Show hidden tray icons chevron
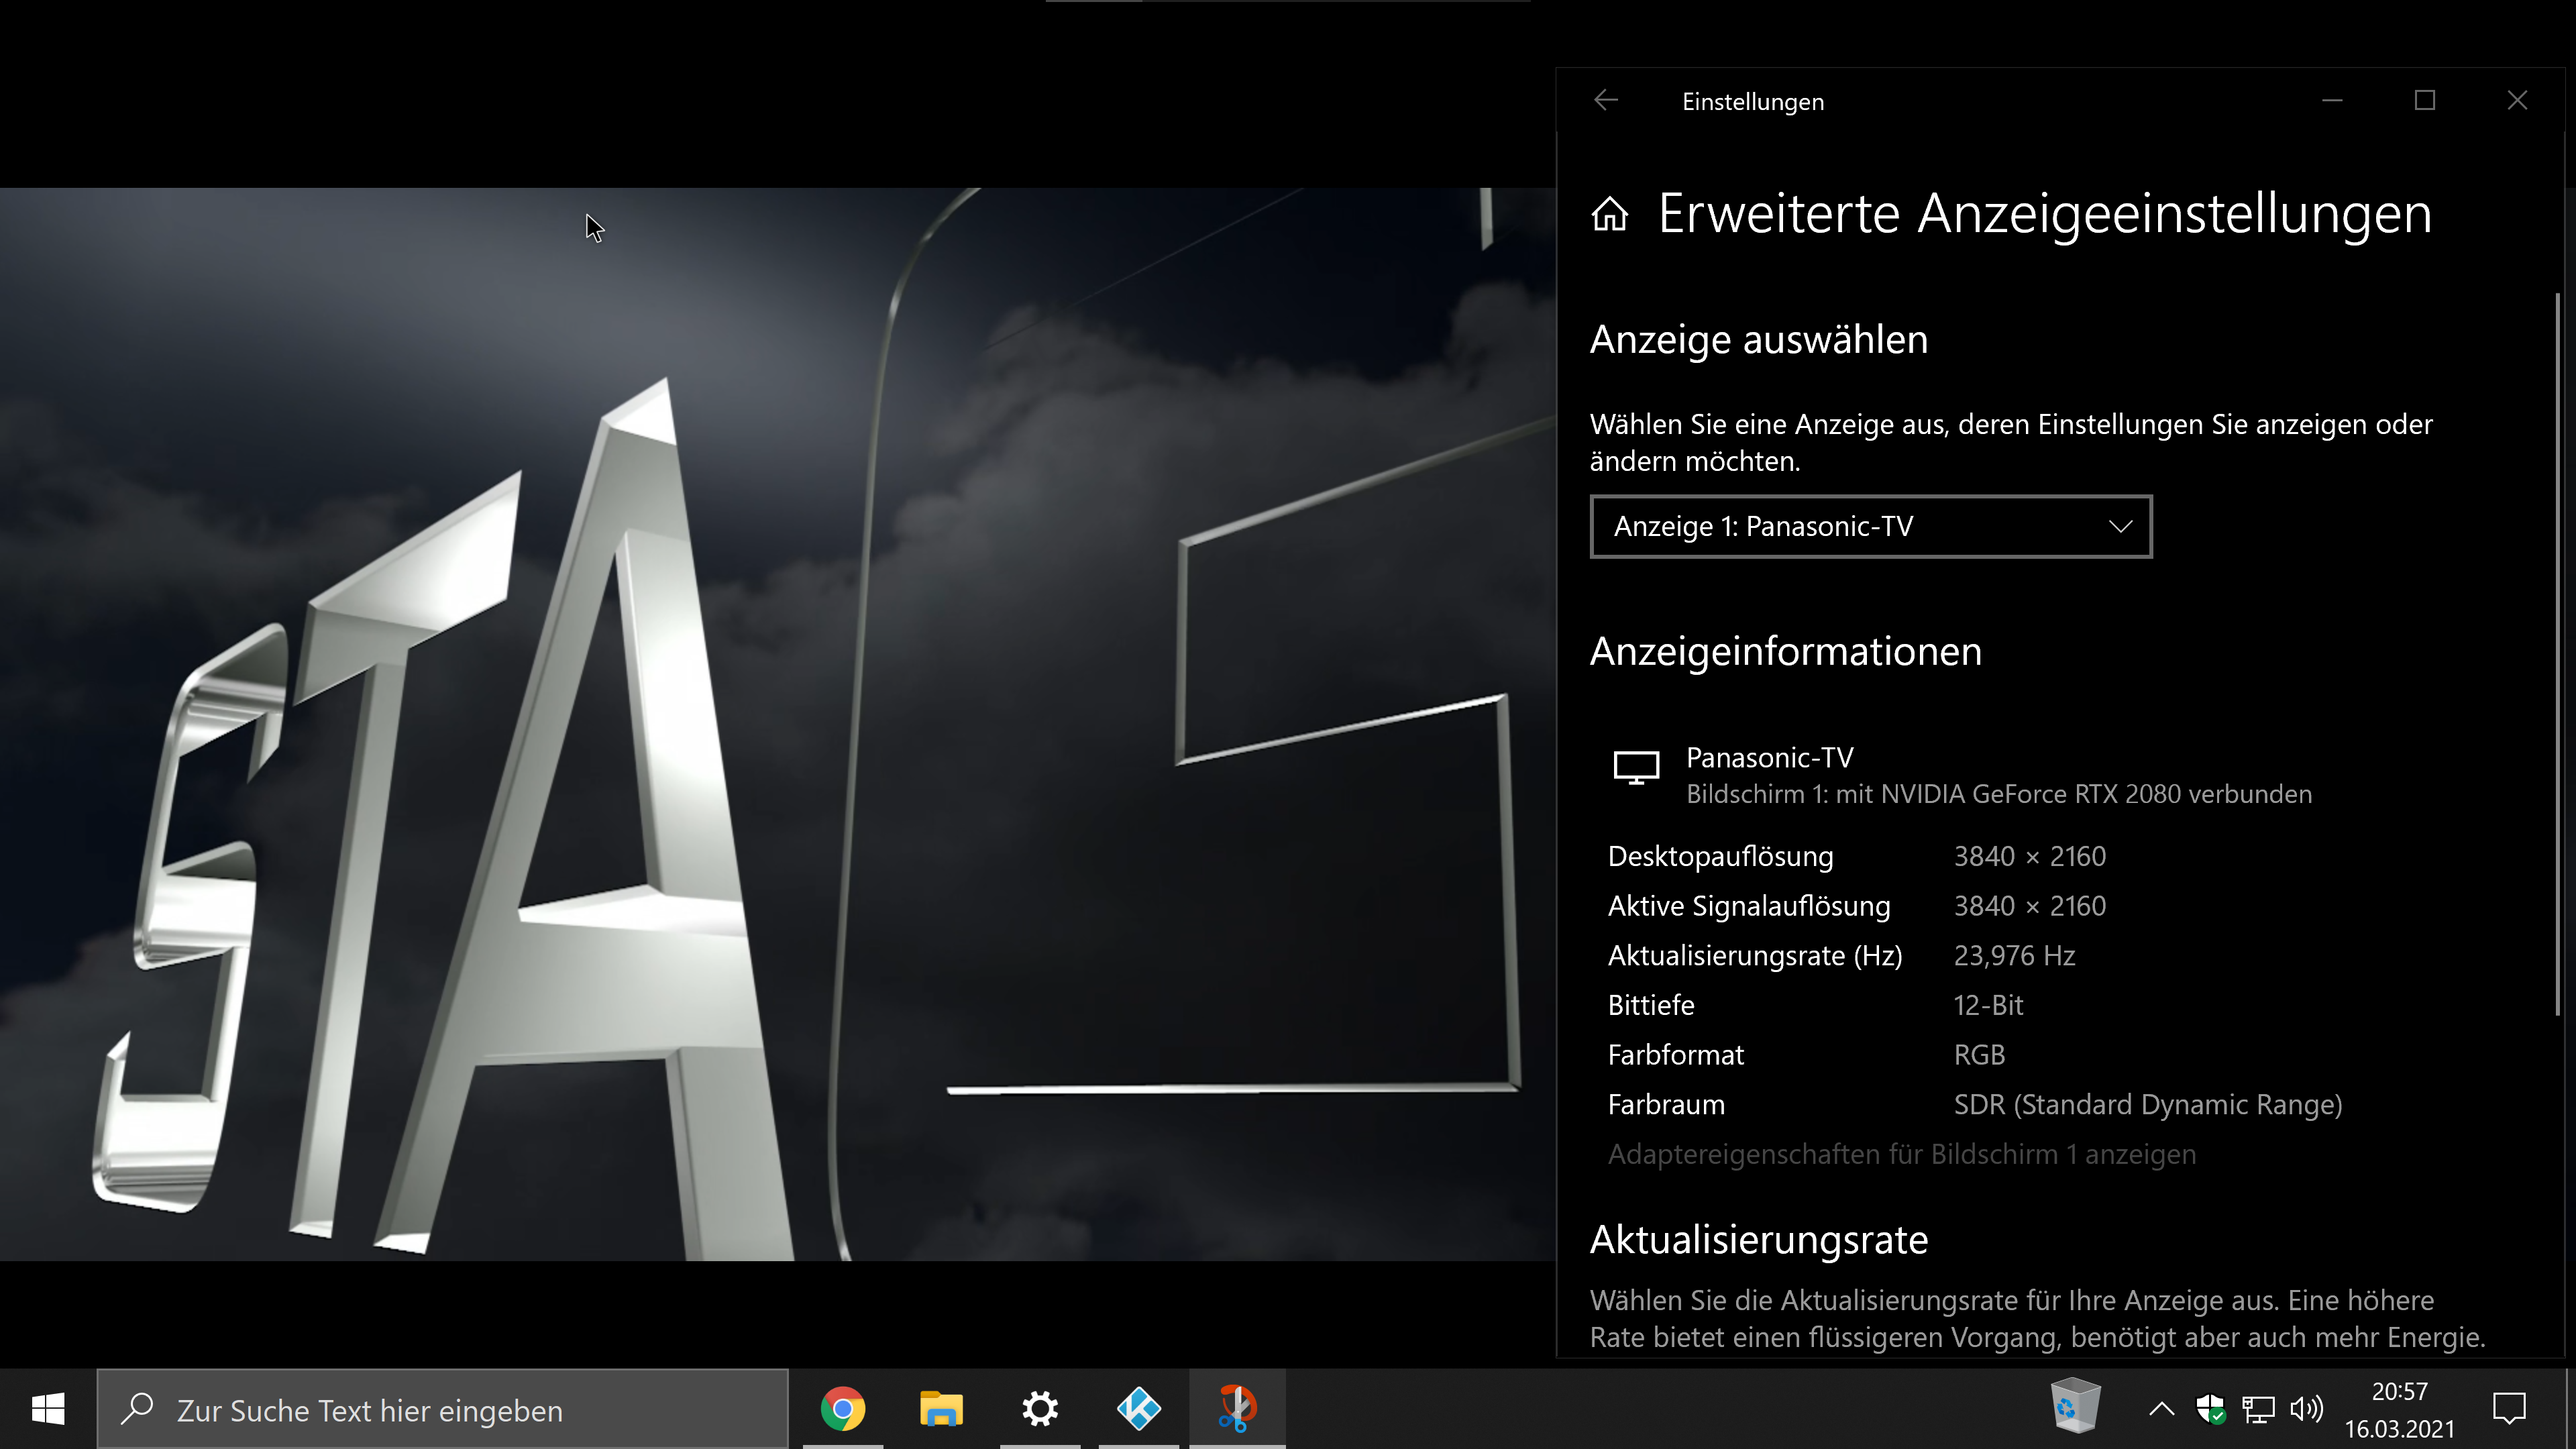Viewport: 2576px width, 1449px height. pos(2161,1410)
